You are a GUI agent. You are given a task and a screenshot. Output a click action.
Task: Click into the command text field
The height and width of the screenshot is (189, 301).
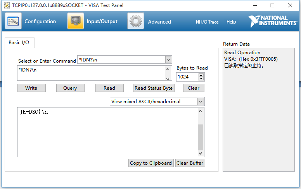91,73
